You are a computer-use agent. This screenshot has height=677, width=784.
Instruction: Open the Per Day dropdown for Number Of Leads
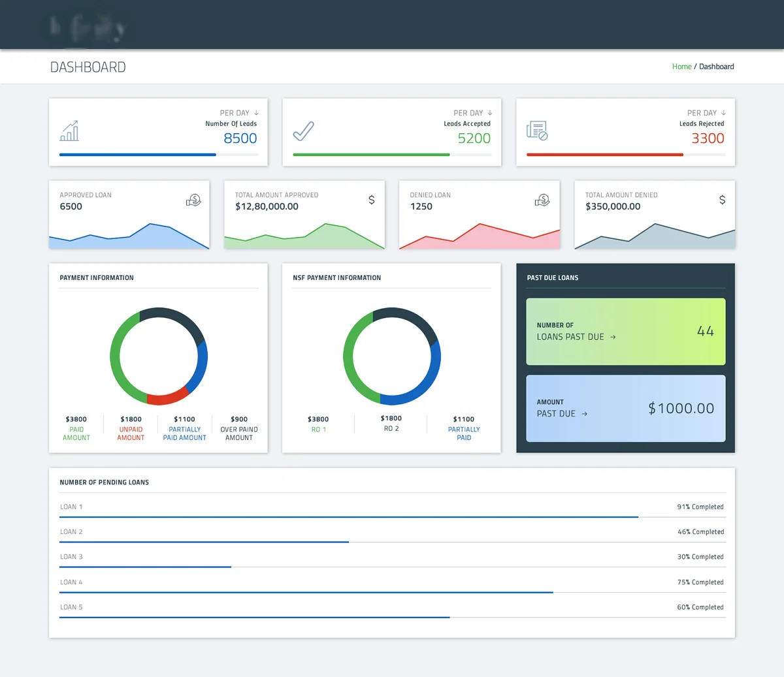239,113
